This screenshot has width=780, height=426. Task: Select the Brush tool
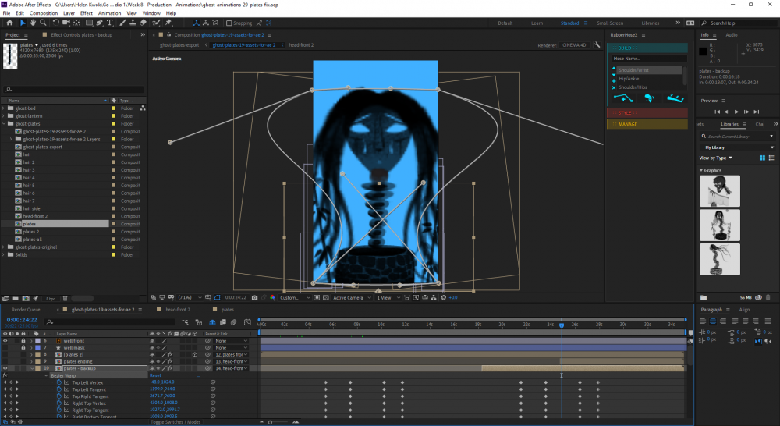(122, 23)
